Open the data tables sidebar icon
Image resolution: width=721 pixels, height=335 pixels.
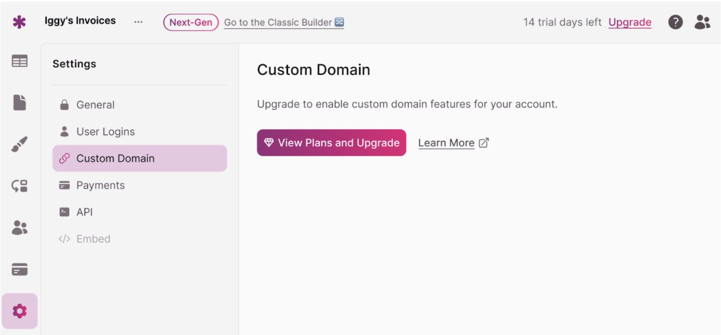(x=19, y=61)
